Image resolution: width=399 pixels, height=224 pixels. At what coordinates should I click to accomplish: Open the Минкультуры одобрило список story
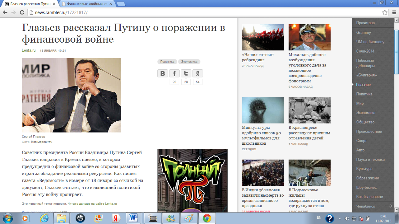click(x=261, y=136)
